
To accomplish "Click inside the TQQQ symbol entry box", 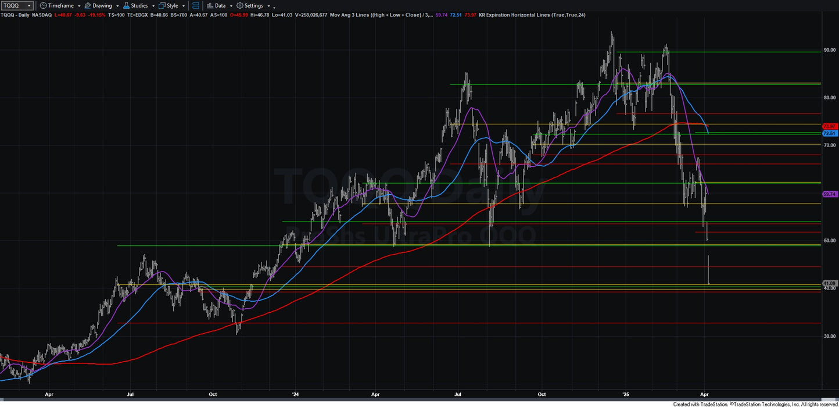I will coord(14,6).
